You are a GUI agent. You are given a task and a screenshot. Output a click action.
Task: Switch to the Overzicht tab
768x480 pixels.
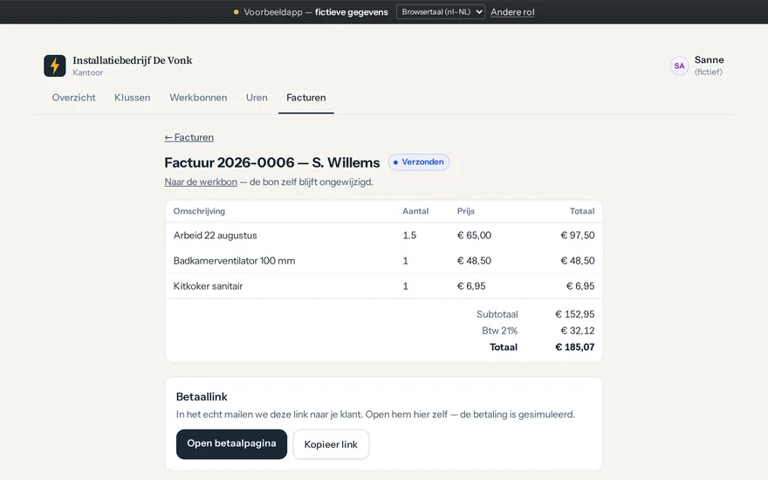coord(73,98)
